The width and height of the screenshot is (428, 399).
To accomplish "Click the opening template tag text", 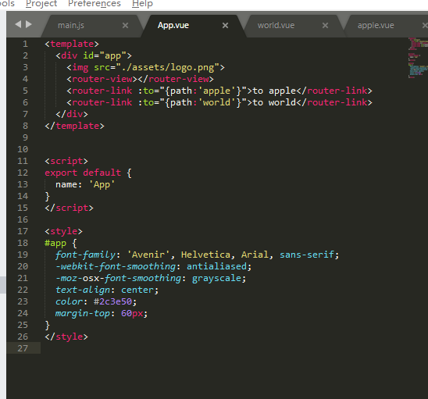I will [x=72, y=44].
